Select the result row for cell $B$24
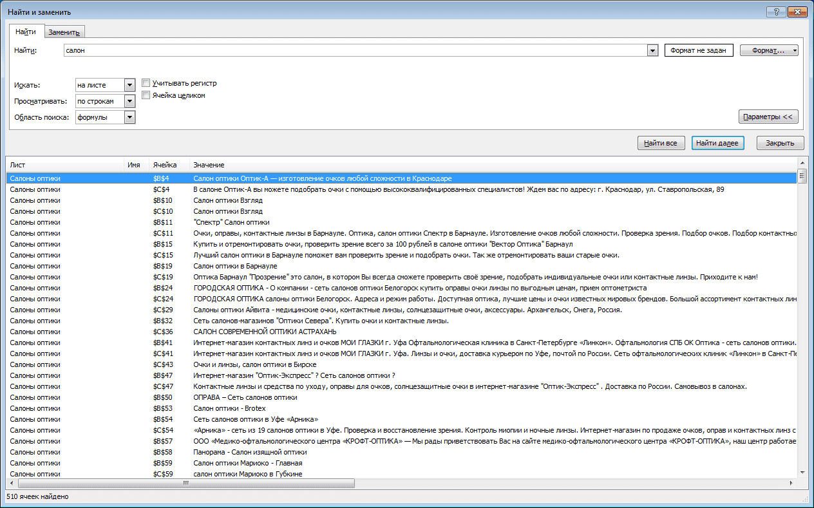The height and width of the screenshot is (508, 814). [x=402, y=288]
